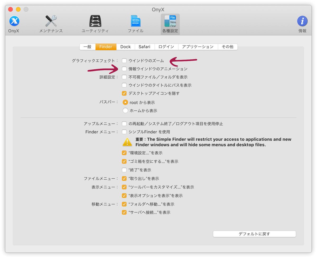The width and height of the screenshot is (317, 258).
Task: Switch to the アプリケーション tab
Action: (198, 47)
